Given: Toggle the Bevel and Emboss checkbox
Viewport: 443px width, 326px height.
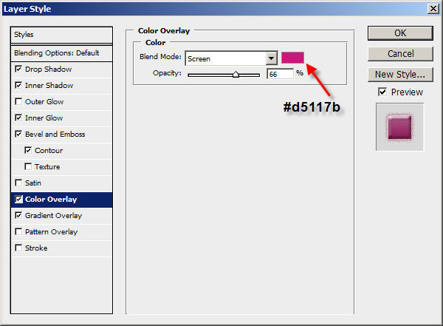Looking at the screenshot, I should (x=18, y=134).
